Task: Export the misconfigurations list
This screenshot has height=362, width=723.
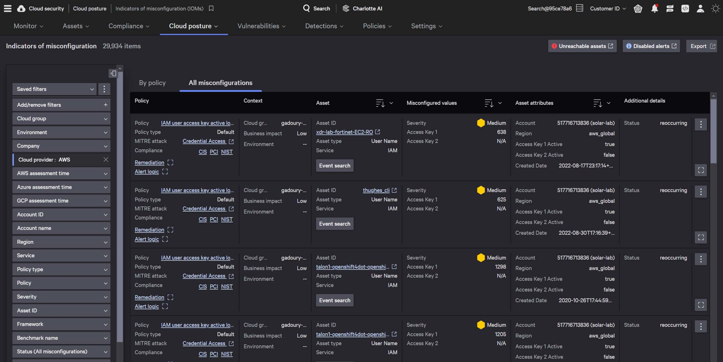Action: pyautogui.click(x=702, y=46)
